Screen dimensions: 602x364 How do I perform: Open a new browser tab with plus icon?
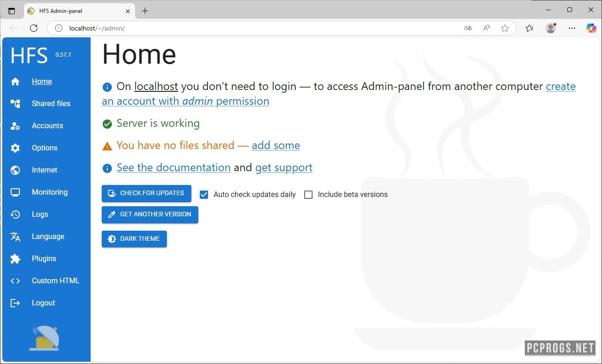tap(145, 11)
